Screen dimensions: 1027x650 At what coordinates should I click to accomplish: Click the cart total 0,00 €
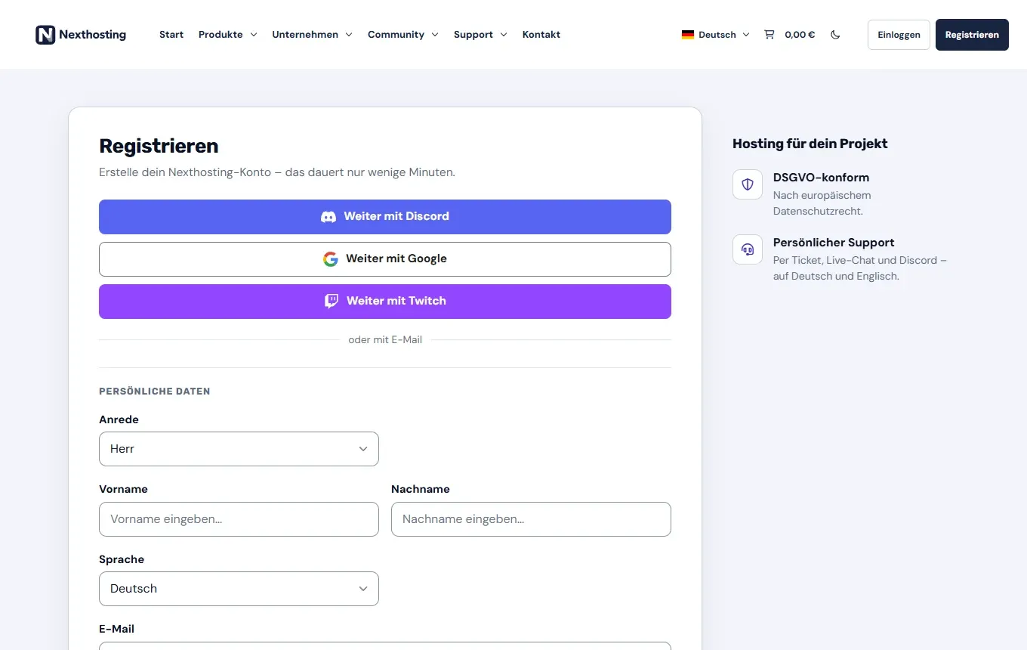click(800, 35)
